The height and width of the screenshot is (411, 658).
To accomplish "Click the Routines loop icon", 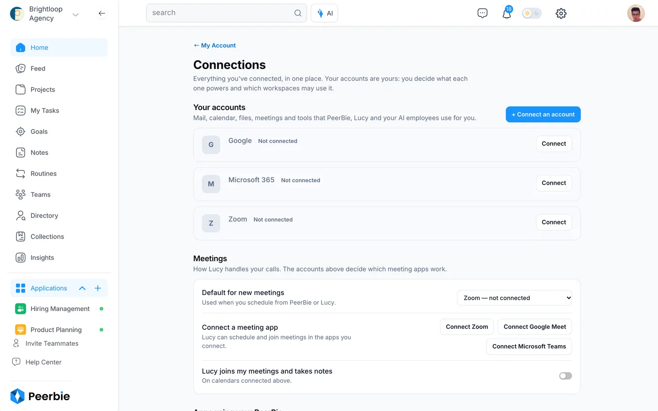I will (20, 173).
